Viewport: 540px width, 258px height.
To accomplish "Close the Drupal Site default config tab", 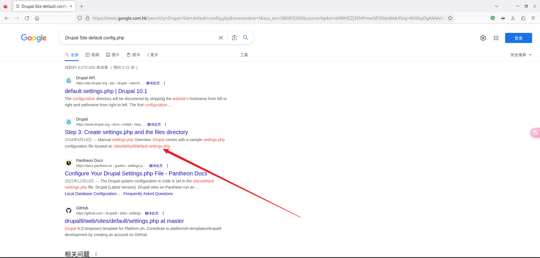I will tap(71, 6).
